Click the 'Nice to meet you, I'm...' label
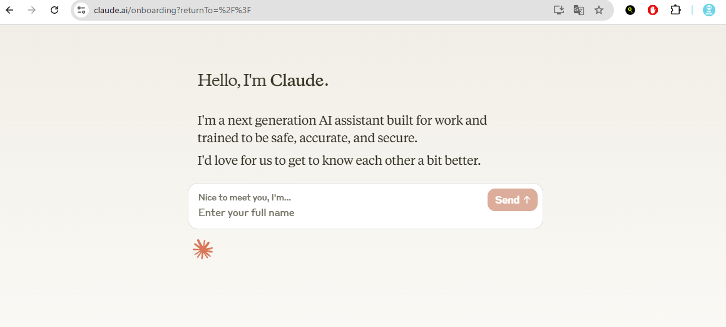This screenshot has height=327, width=726. [245, 197]
